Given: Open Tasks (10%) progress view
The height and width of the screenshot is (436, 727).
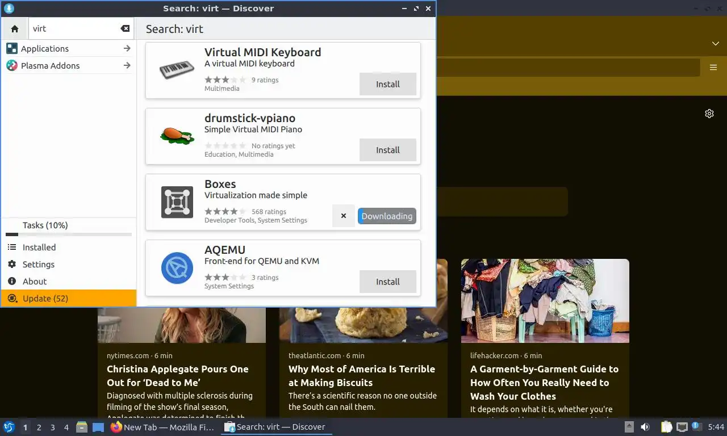Looking at the screenshot, I should pyautogui.click(x=69, y=228).
